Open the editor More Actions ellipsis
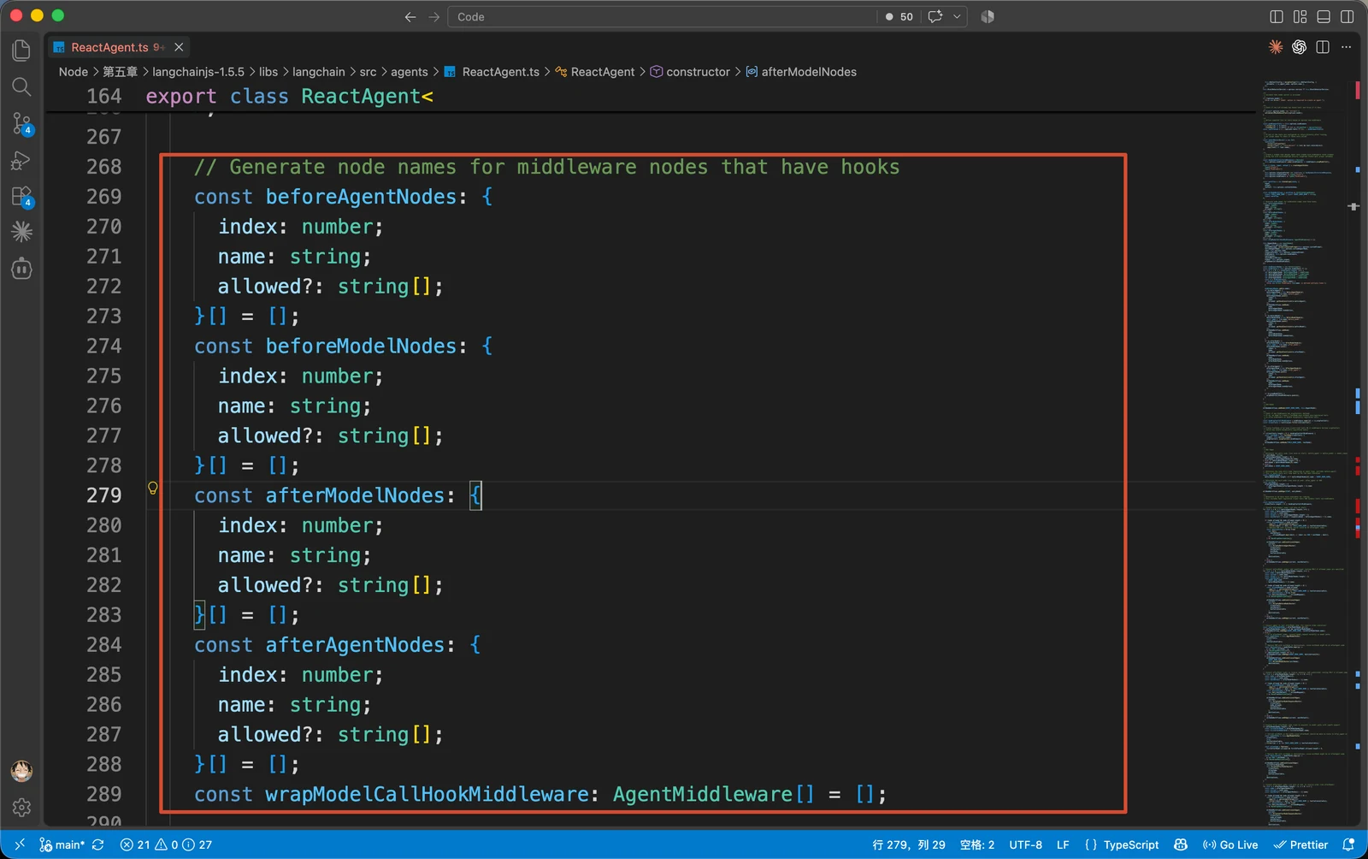 coord(1346,47)
